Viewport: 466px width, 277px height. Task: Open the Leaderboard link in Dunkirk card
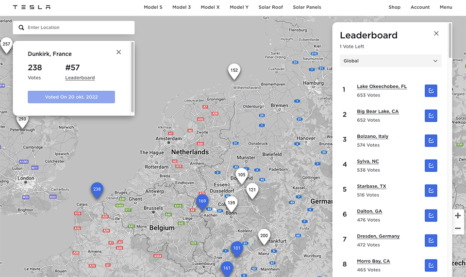point(80,78)
